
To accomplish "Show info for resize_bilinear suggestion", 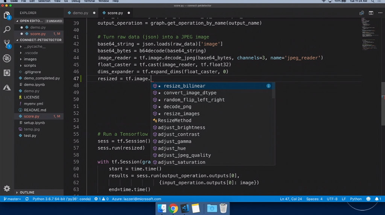I will point(268,86).
